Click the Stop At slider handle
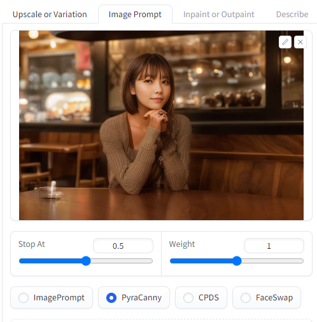Screen dimensions: 317x322 pyautogui.click(x=86, y=261)
